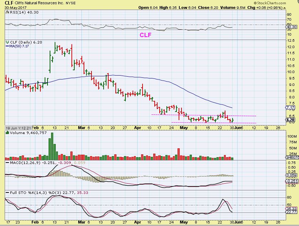This screenshot has height=226, width=299.
Task: Click the 'CLF (Daily) 6.20' legend text
Action: point(26,42)
